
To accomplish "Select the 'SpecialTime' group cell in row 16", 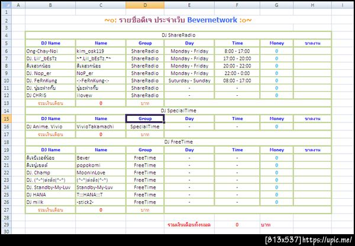I will pyautogui.click(x=145, y=127).
